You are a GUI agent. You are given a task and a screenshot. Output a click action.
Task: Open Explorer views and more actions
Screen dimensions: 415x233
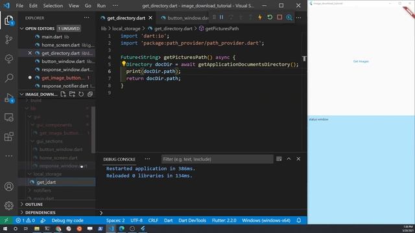coord(86,17)
